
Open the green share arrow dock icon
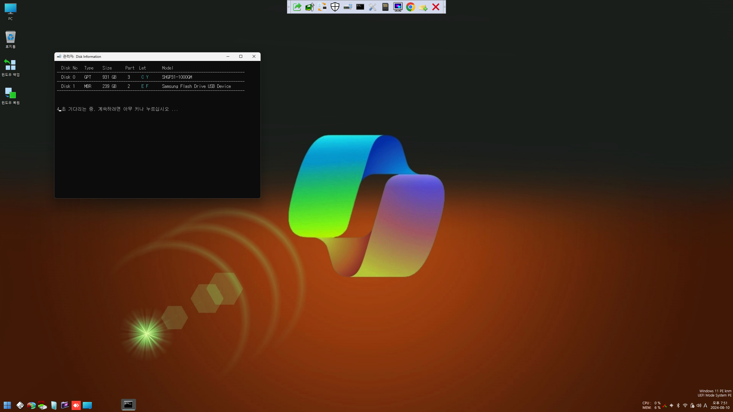click(x=297, y=7)
